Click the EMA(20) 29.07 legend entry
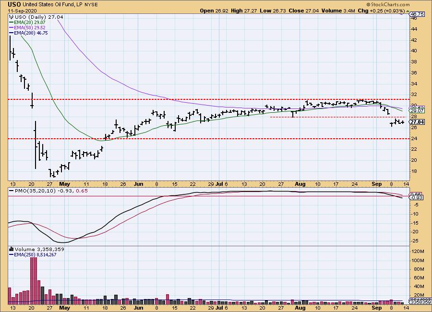432x312 pixels. (29, 23)
